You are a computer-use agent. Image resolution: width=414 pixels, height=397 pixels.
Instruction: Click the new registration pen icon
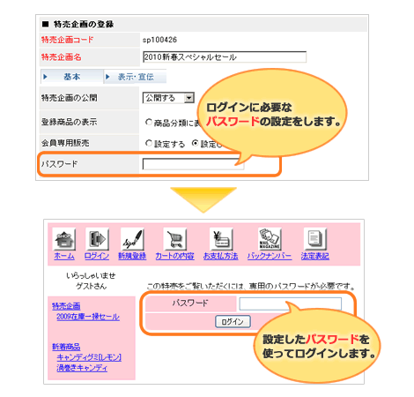pos(132,239)
